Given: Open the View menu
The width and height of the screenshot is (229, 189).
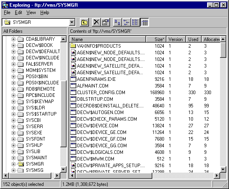Looking at the screenshot, I should click(31, 12).
